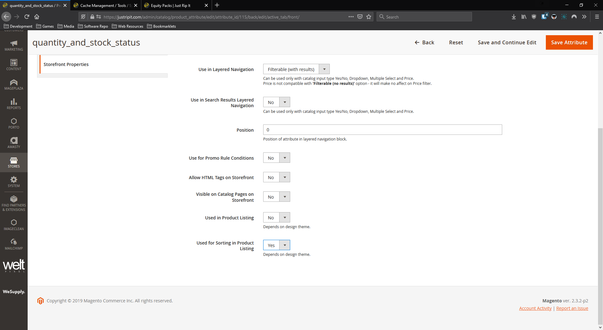Open Use for Promo Rule Conditions dropdown
This screenshot has width=603, height=330.
coord(276,158)
